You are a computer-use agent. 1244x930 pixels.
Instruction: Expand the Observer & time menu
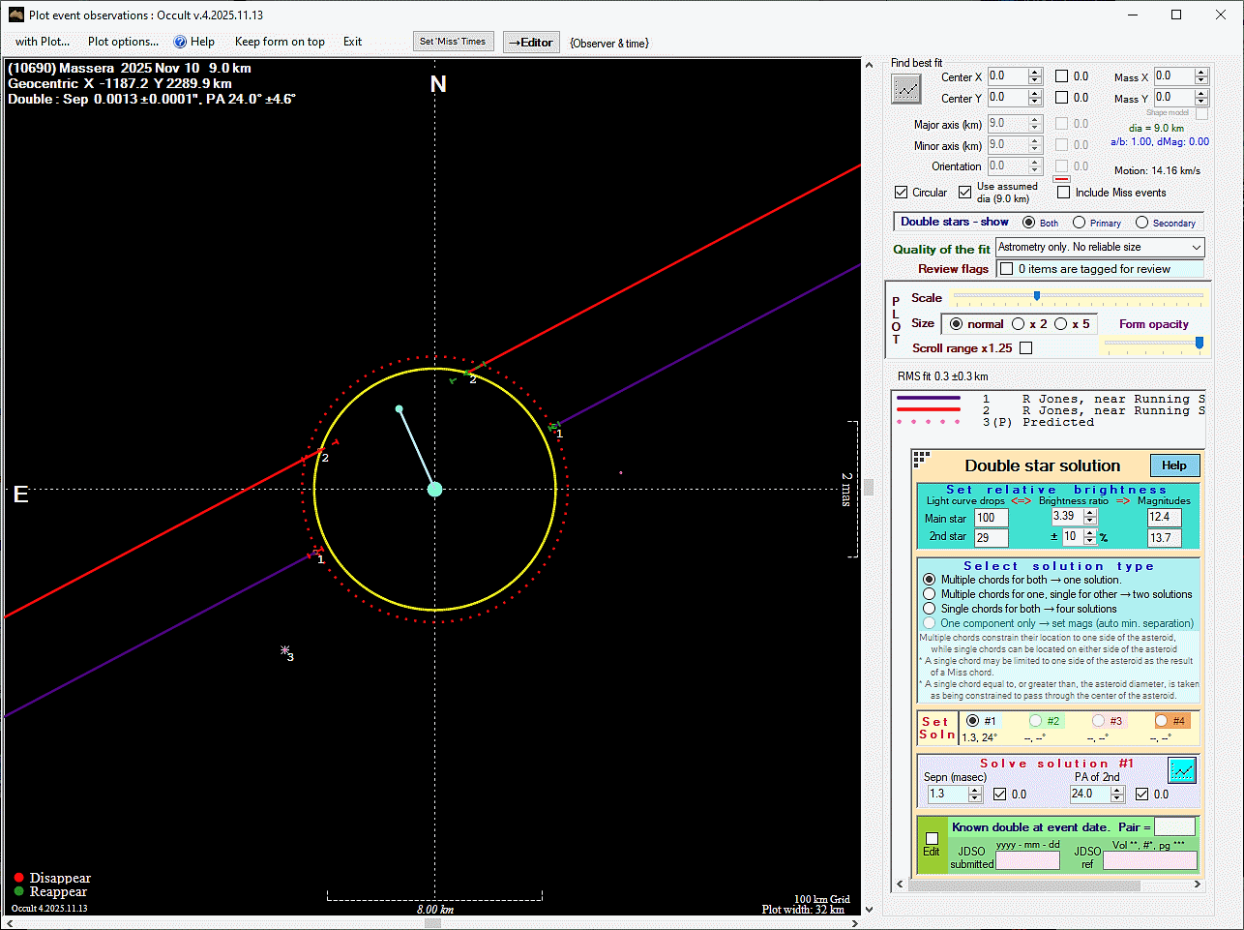click(609, 43)
